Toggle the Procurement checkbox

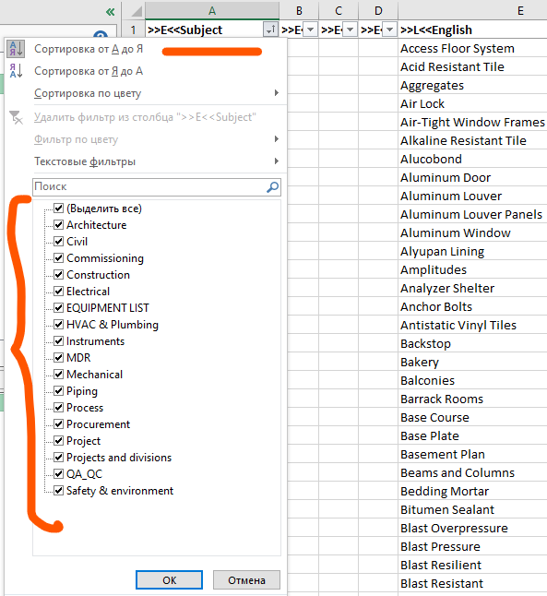point(58,423)
